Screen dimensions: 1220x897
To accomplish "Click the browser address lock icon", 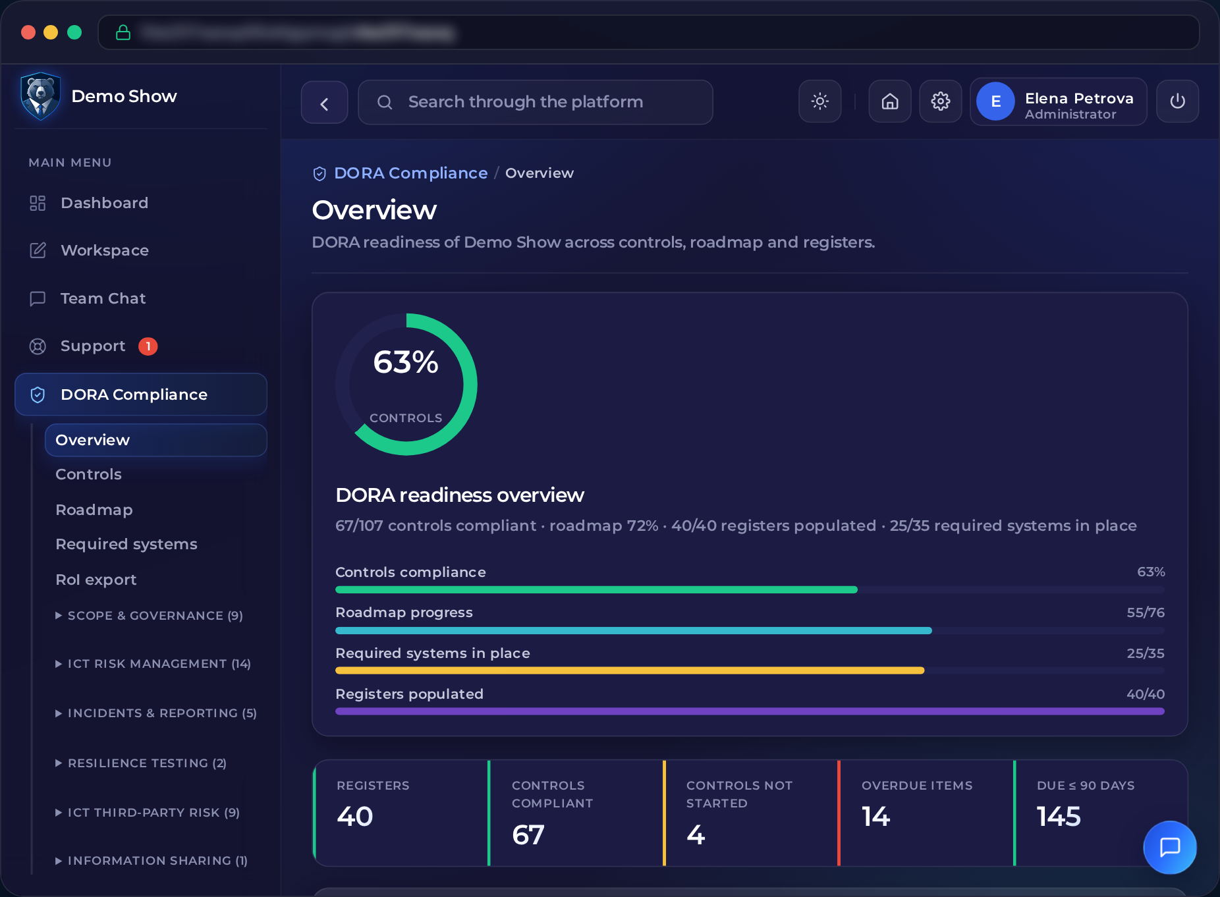I will (123, 32).
